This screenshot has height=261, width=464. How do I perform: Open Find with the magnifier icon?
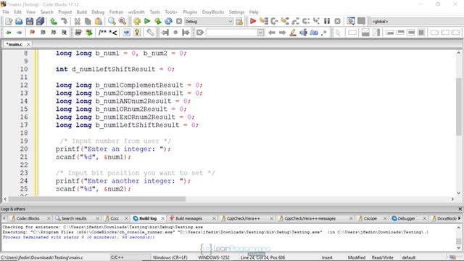click(x=112, y=21)
